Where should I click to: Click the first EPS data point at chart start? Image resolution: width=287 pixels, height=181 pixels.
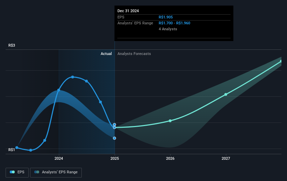pyautogui.click(x=17, y=148)
